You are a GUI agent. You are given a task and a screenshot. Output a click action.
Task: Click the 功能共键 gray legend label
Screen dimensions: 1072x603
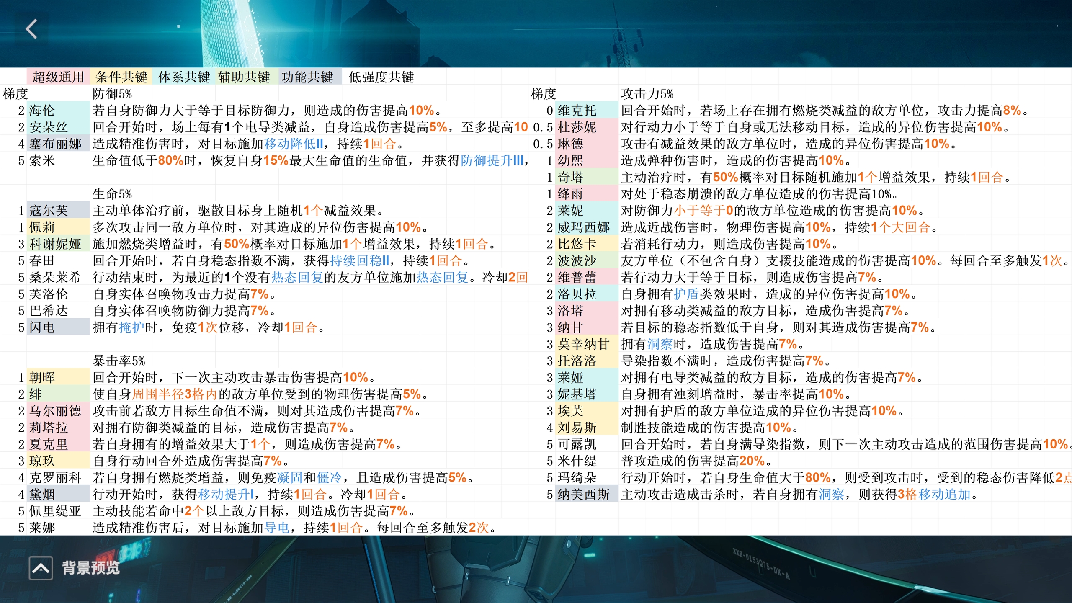[307, 77]
